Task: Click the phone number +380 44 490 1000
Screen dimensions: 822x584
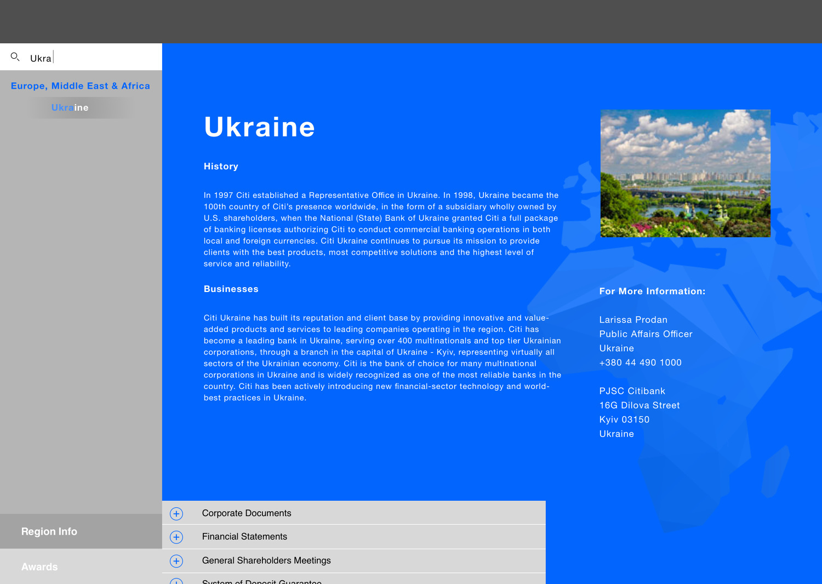Action: pos(641,363)
